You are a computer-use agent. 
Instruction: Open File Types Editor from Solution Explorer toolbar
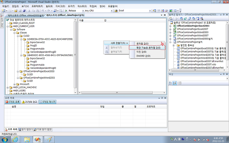190,18
